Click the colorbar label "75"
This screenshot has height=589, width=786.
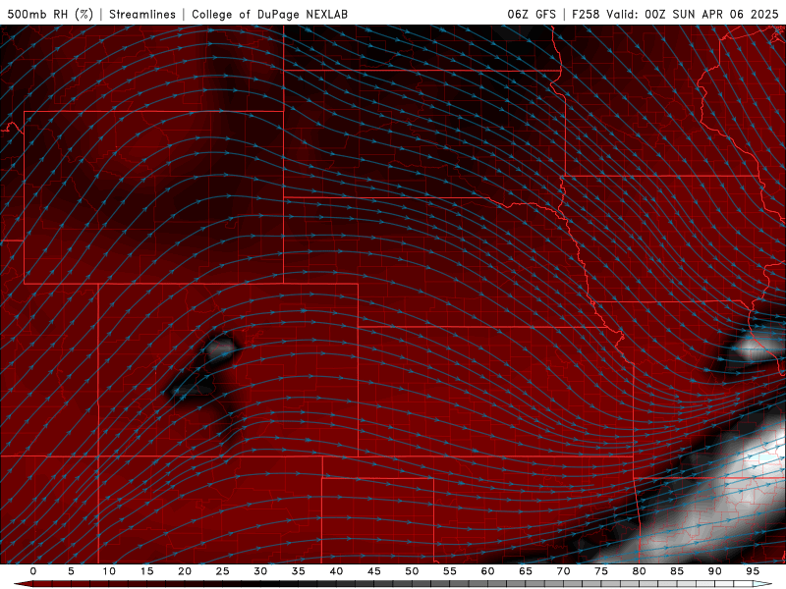point(600,571)
